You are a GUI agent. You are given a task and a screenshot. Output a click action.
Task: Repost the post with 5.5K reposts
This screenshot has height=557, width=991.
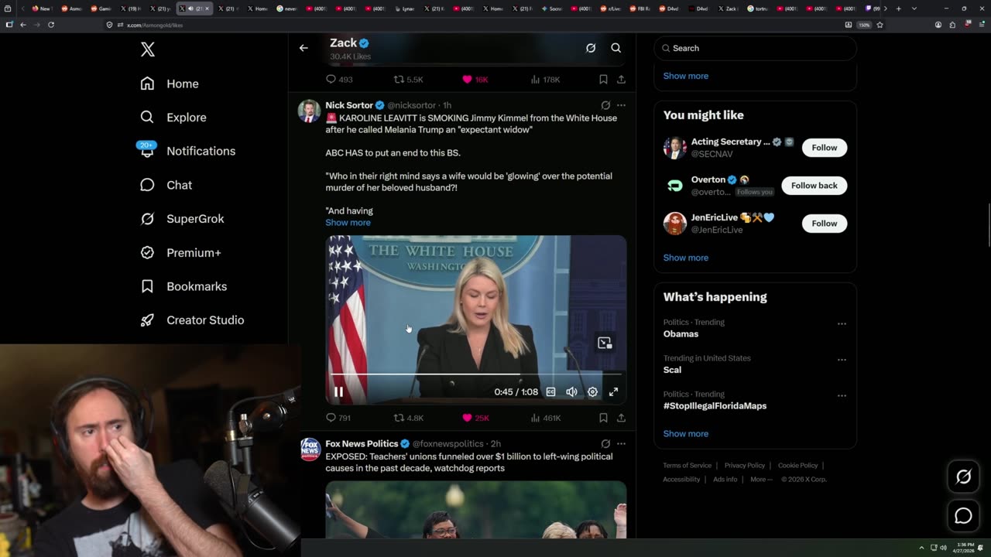coord(408,80)
